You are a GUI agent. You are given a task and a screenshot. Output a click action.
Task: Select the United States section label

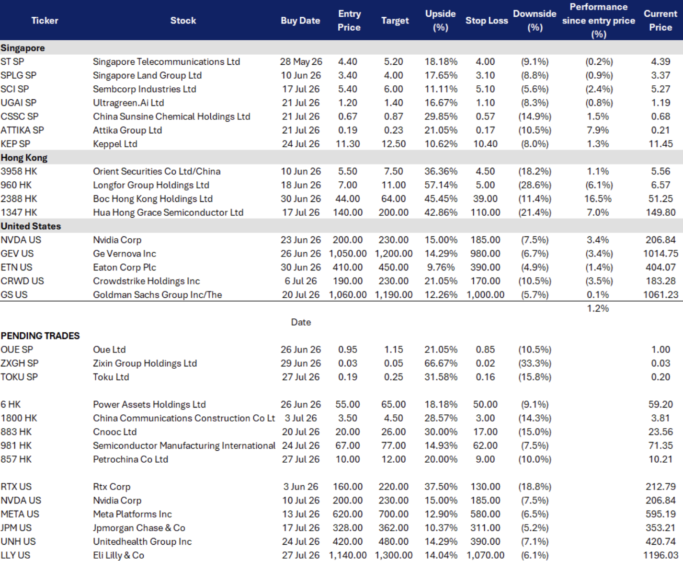(31, 226)
